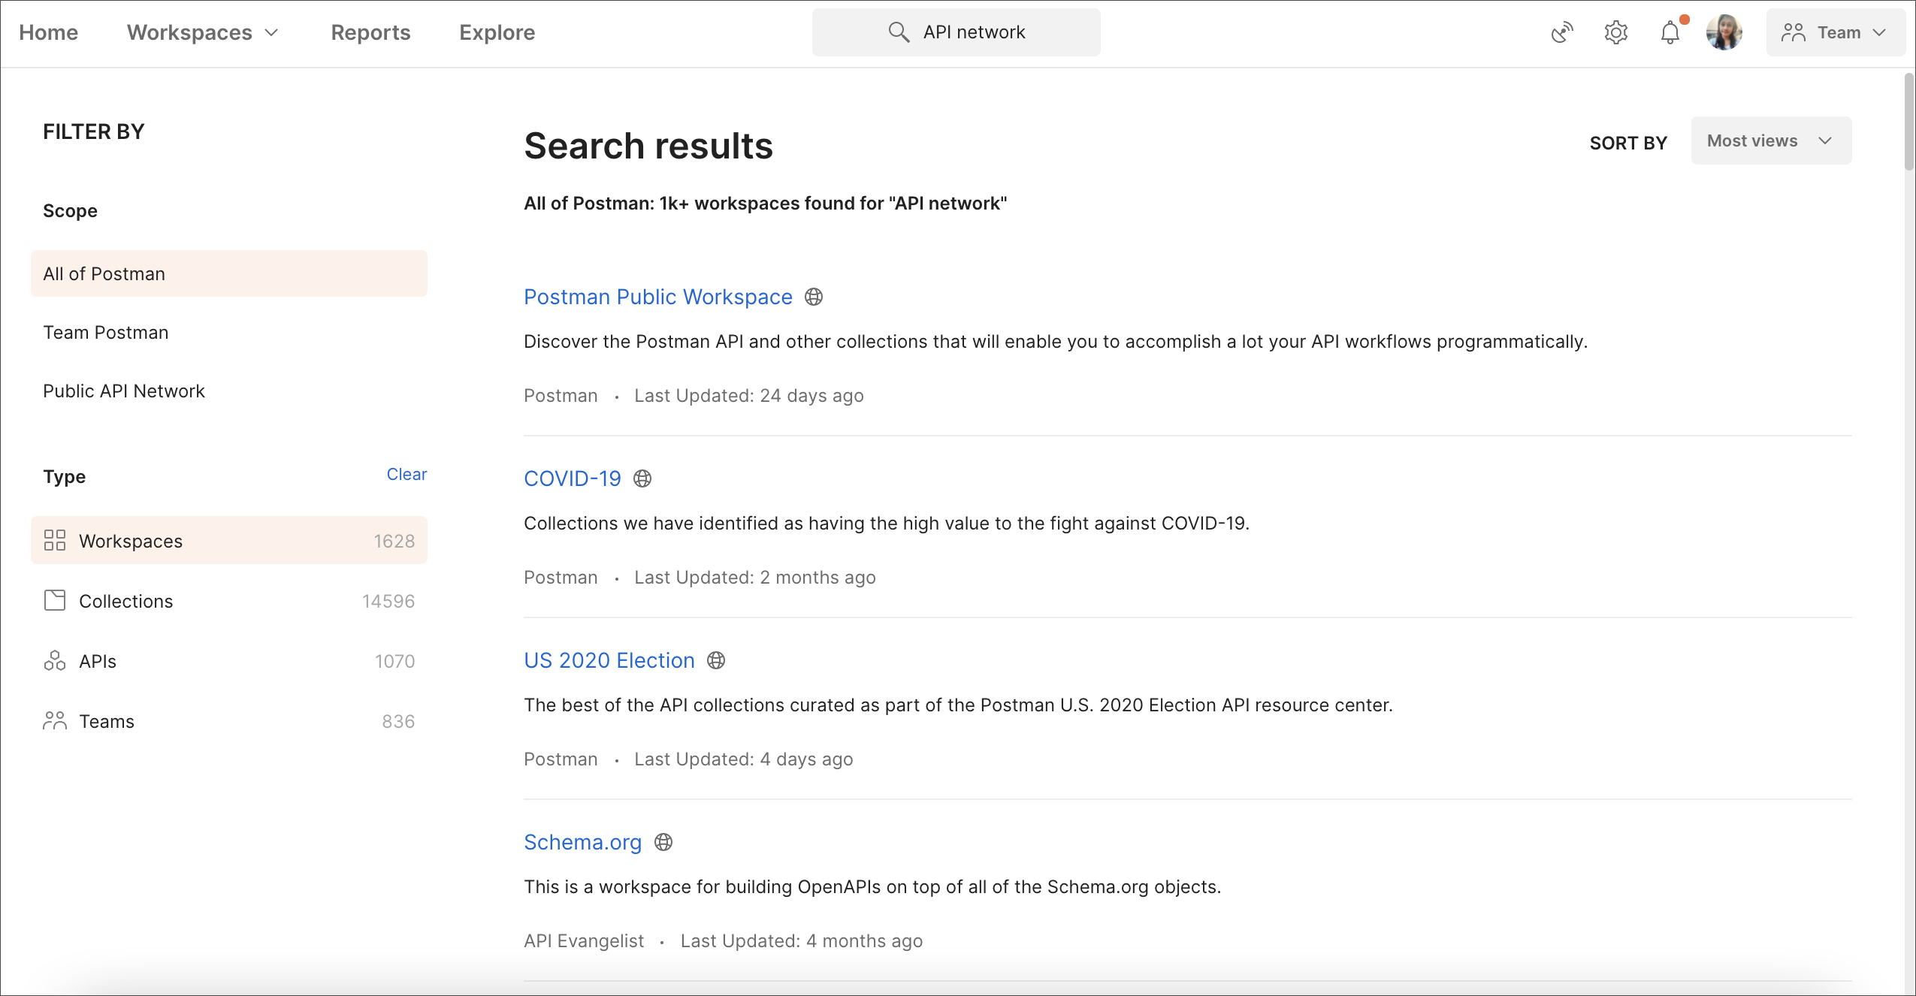The height and width of the screenshot is (996, 1916).
Task: Click the Workspaces grid filter icon
Action: [55, 540]
